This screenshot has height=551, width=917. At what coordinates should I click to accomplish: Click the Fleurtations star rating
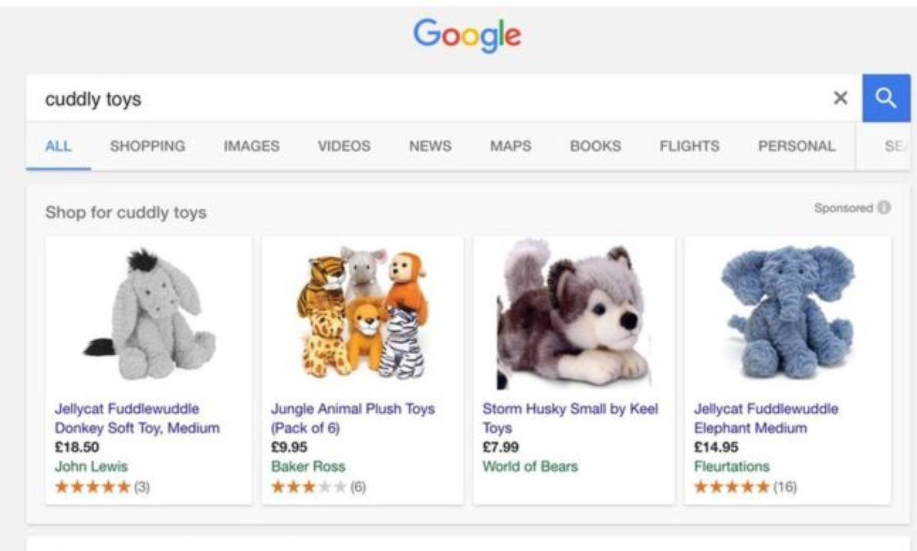pyautogui.click(x=732, y=487)
